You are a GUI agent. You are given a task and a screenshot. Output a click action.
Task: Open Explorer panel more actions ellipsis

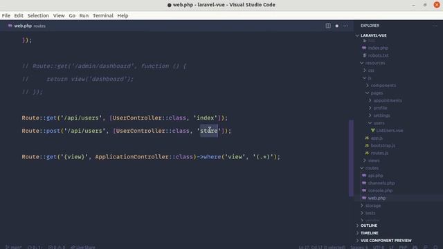tap(435, 26)
